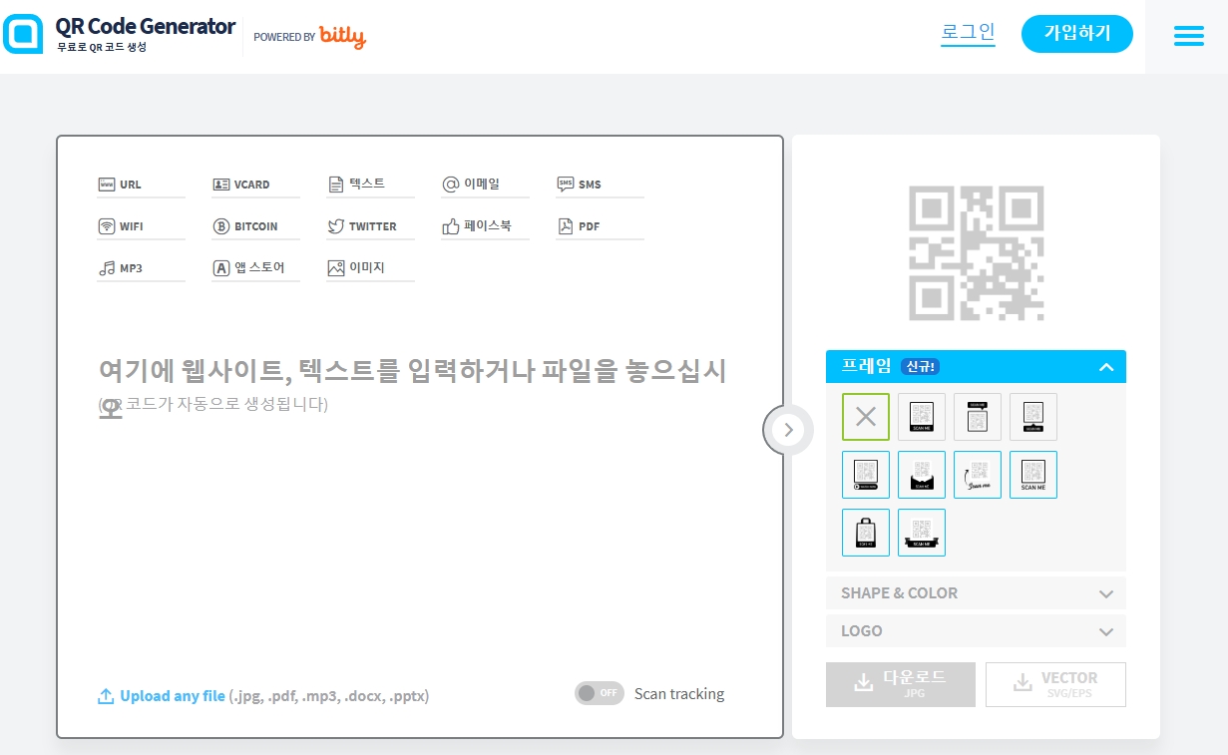Expand the SHAPE & COLOR section
Image resolution: width=1228 pixels, height=755 pixels.
[x=976, y=592]
